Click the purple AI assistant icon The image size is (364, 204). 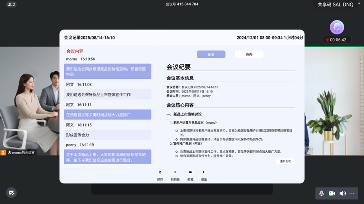[x=337, y=27]
